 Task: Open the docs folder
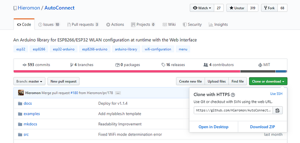28,103
